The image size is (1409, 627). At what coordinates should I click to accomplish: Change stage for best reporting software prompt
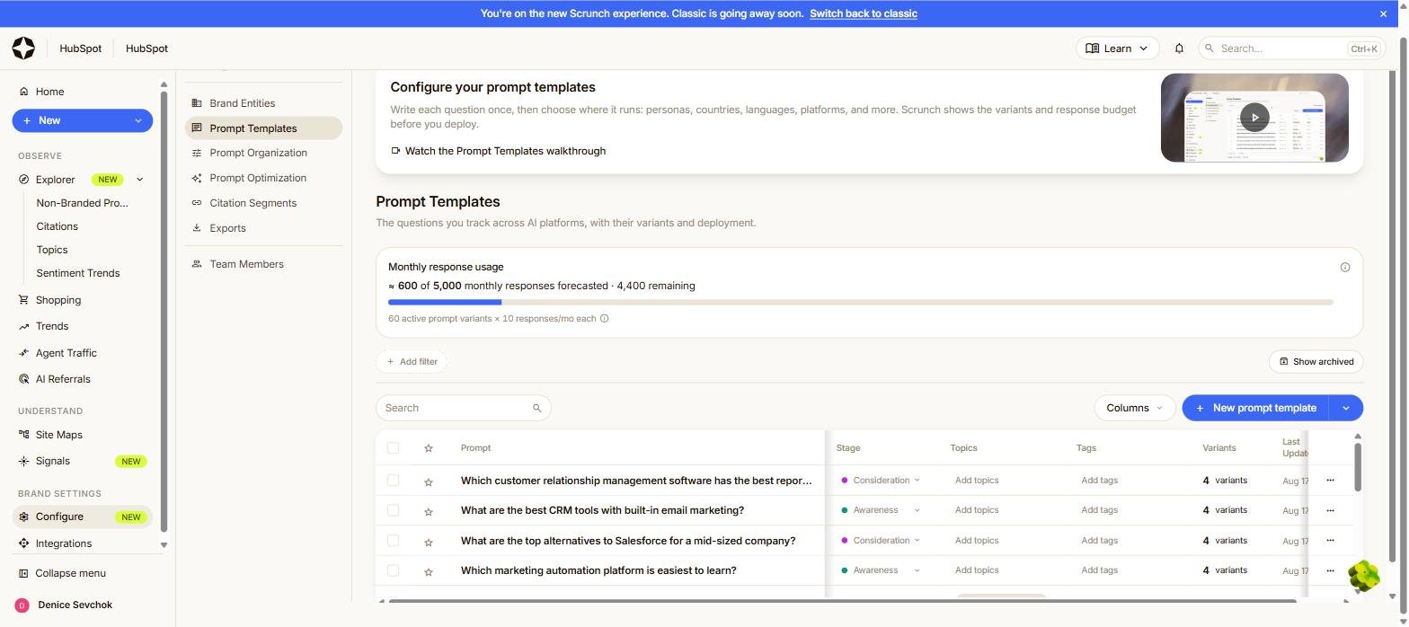pyautogui.click(x=880, y=481)
